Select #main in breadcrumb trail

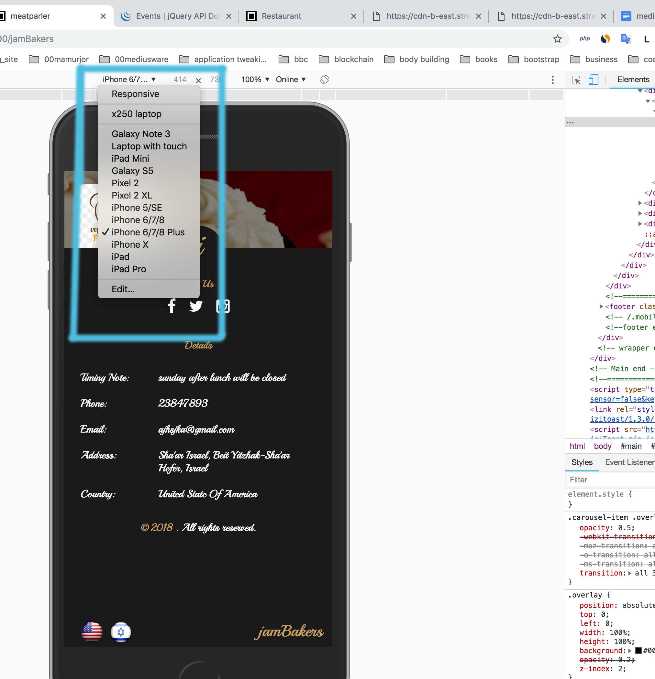tap(631, 446)
